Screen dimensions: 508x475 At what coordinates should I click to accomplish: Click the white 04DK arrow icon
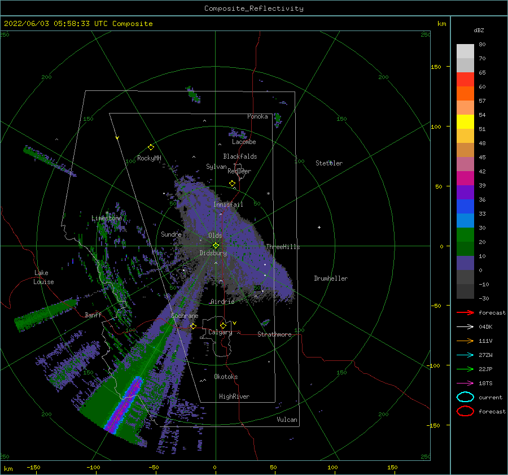(465, 326)
